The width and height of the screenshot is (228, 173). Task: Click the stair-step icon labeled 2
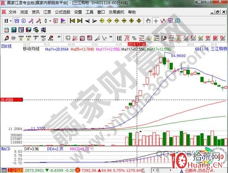[31, 21]
